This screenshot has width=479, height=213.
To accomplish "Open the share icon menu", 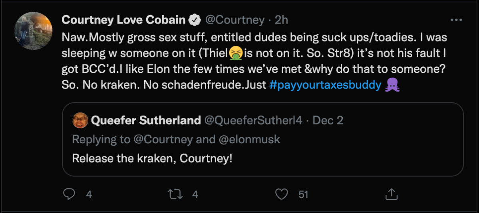I will (x=390, y=194).
